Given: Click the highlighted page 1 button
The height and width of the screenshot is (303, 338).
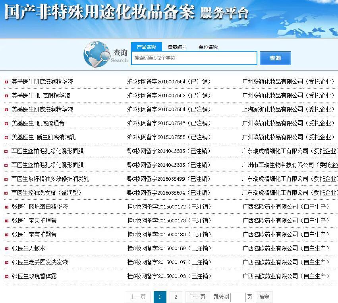Looking at the screenshot, I should [x=160, y=297].
